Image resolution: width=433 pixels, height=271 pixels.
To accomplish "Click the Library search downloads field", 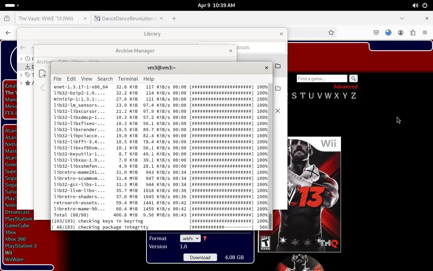I will [x=242, y=47].
